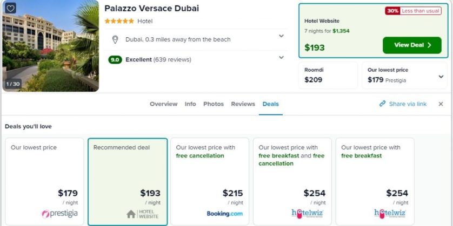Expand the Dubai location details chevron

(281, 36)
